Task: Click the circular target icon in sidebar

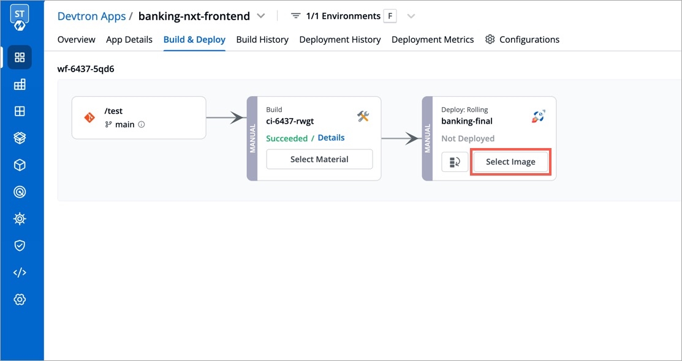Action: click(20, 192)
